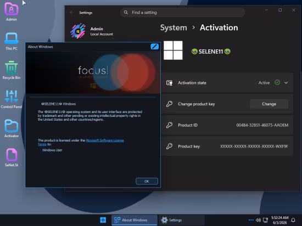Screen dimensions: 302x226
Task: Switch to Settings taskbar item
Action: 181,220
